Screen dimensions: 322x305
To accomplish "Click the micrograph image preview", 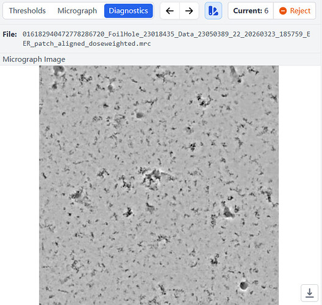I will (x=159, y=185).
